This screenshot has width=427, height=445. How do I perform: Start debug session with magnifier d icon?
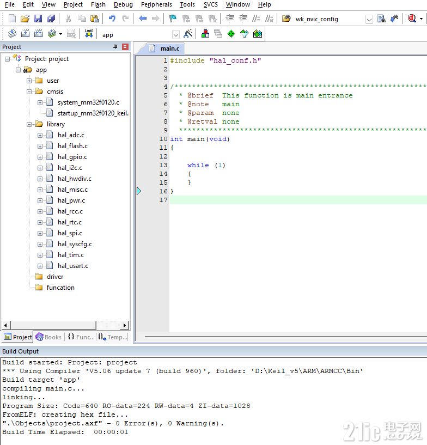click(412, 19)
